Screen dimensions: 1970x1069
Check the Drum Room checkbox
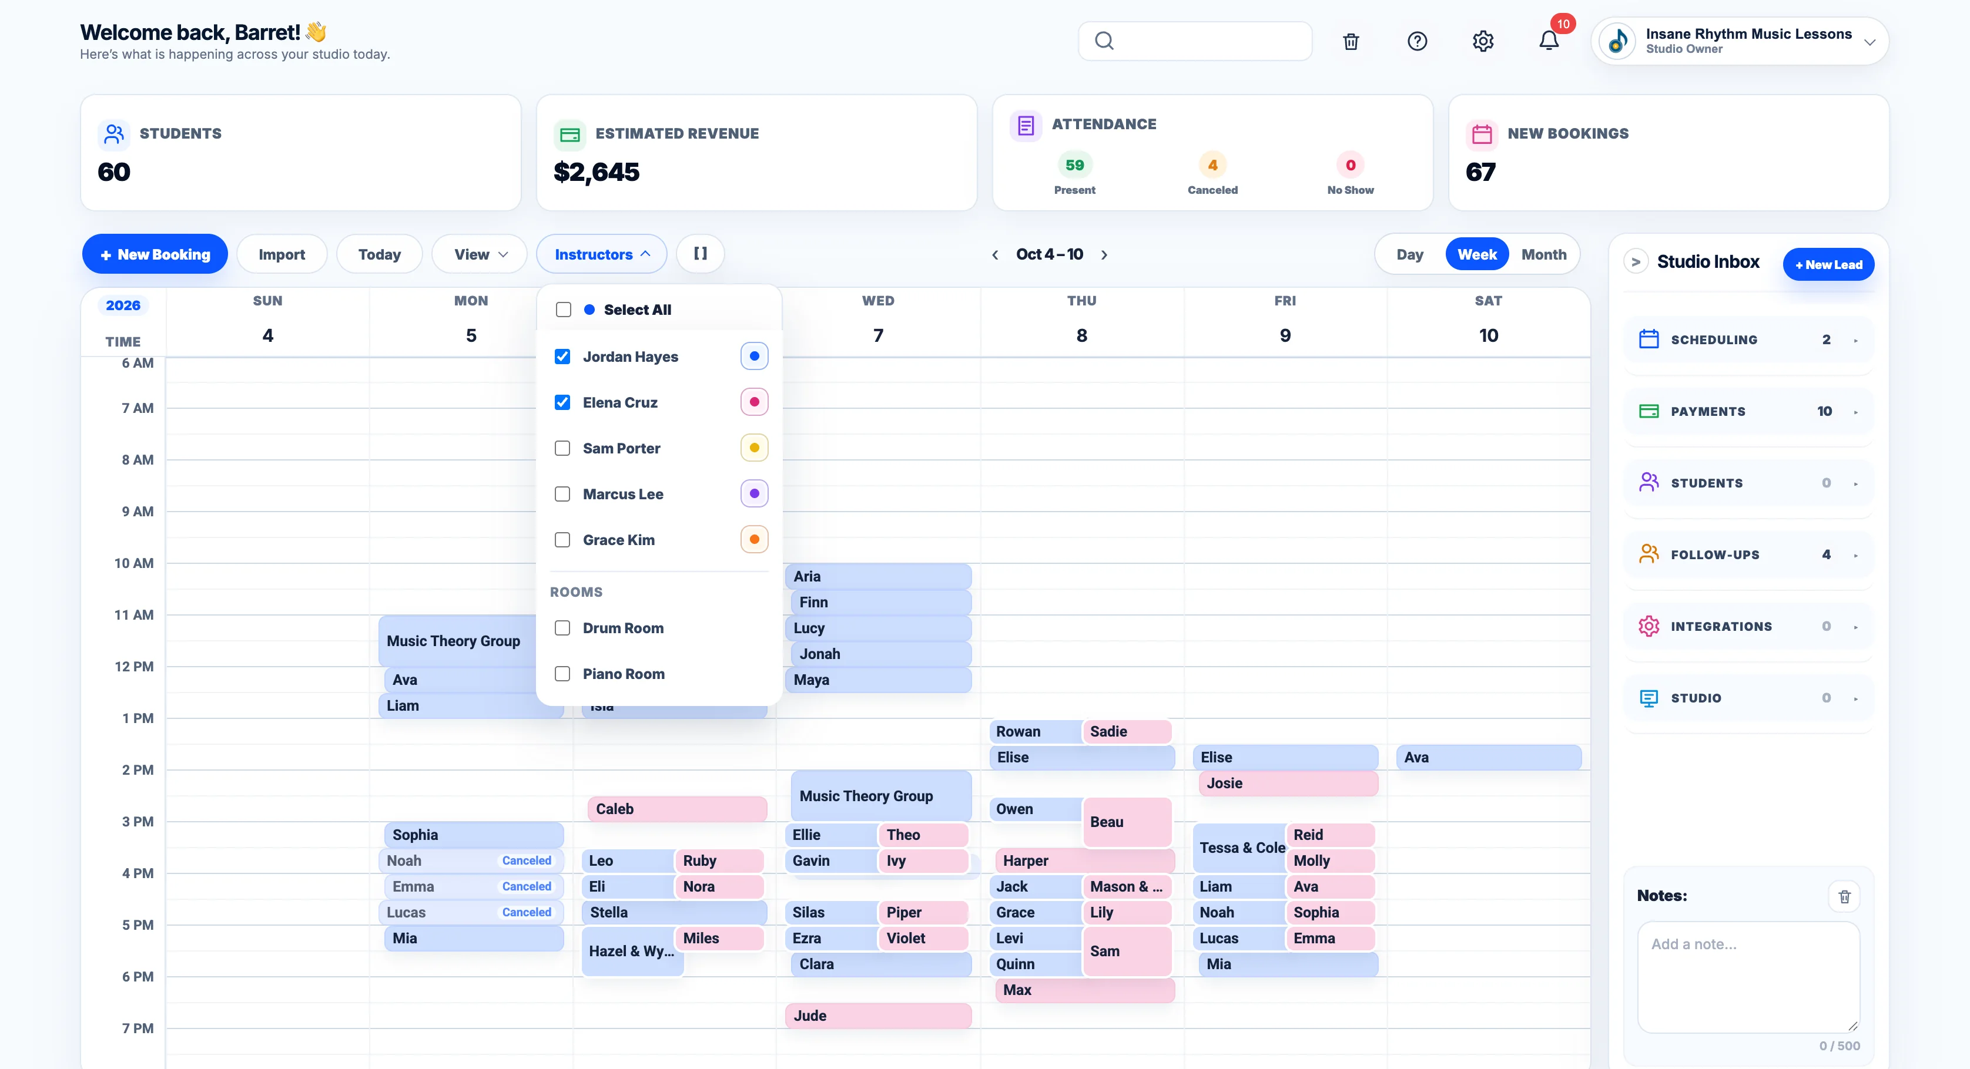tap(562, 628)
